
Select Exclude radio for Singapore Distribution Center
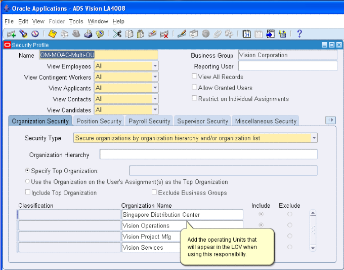pyautogui.click(x=289, y=214)
